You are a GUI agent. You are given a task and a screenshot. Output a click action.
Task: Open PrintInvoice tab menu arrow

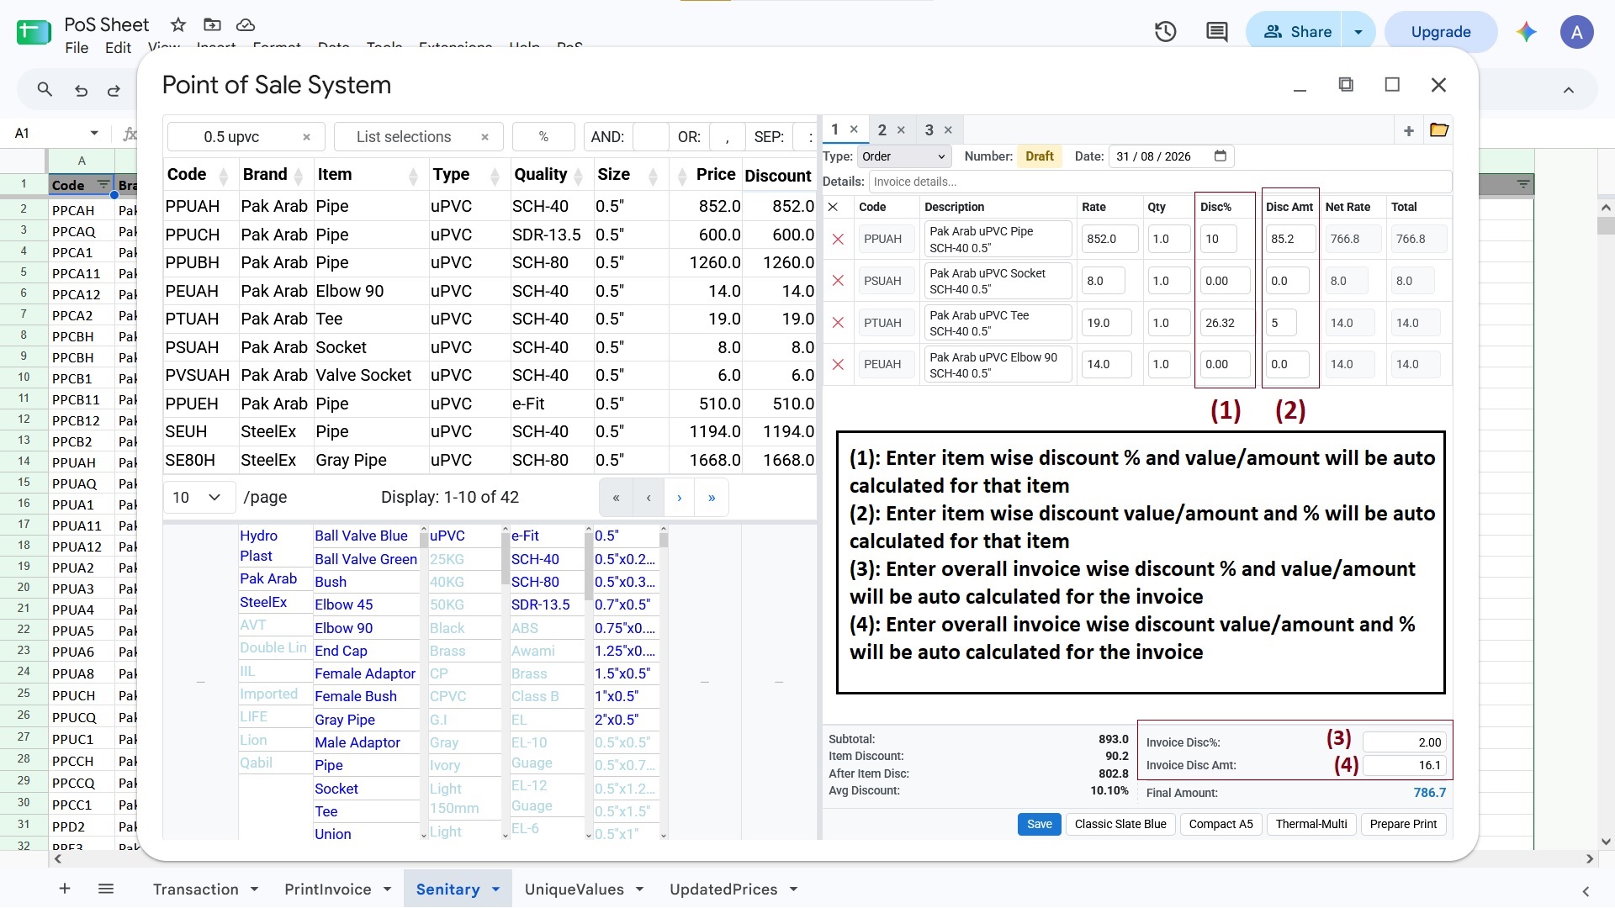387,890
